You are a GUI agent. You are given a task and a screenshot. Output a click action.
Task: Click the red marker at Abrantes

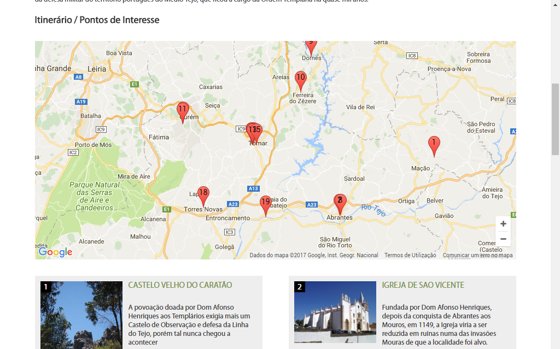pyautogui.click(x=340, y=202)
